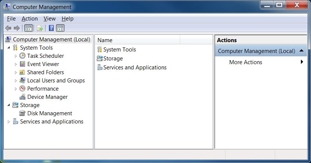This screenshot has width=311, height=163.
Task: Open the View menu
Action: pyautogui.click(x=49, y=19)
